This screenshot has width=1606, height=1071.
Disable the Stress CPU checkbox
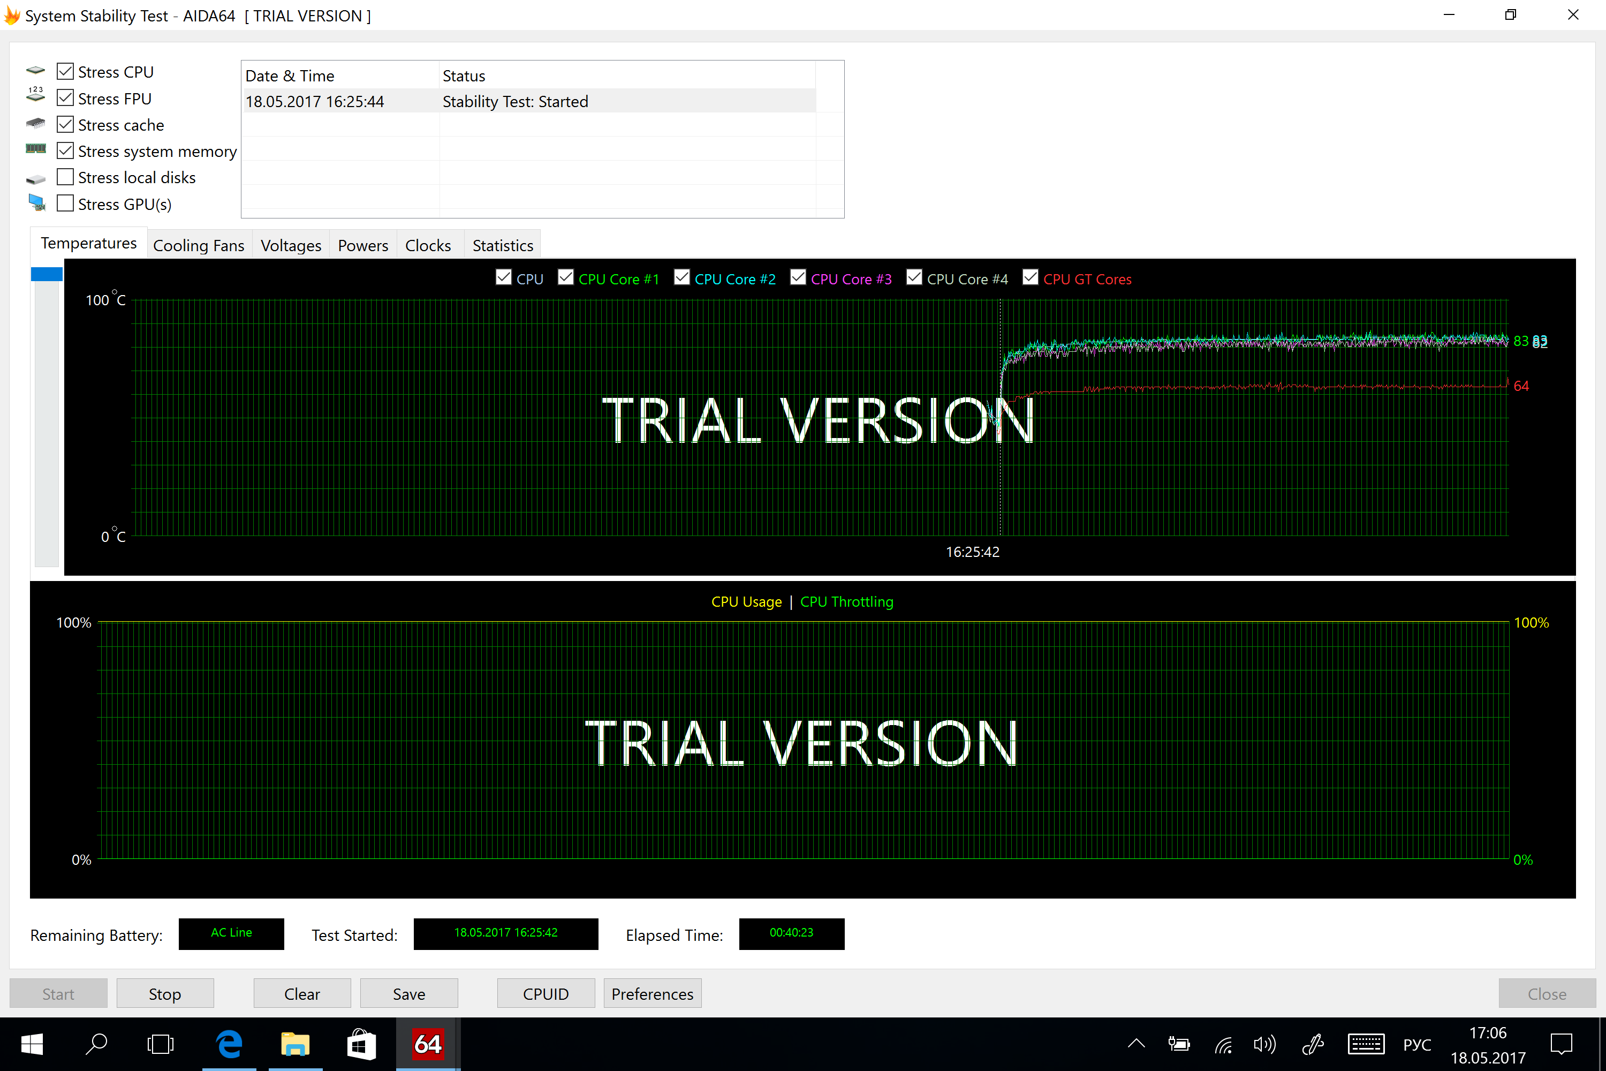tap(65, 71)
